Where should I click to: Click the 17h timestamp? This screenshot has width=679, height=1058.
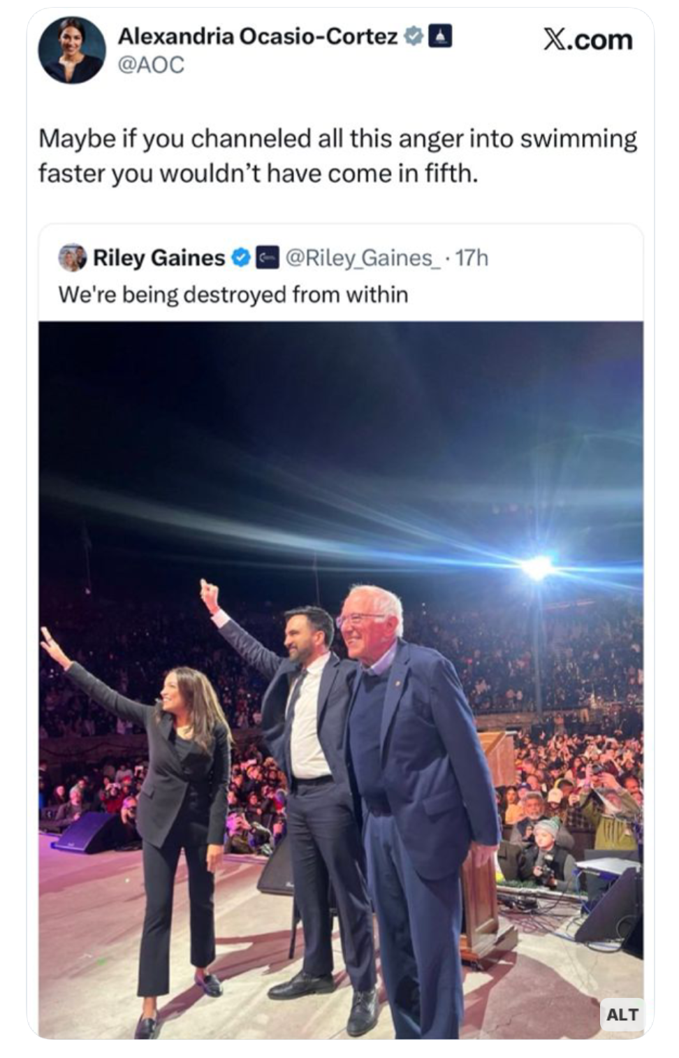[x=472, y=258]
